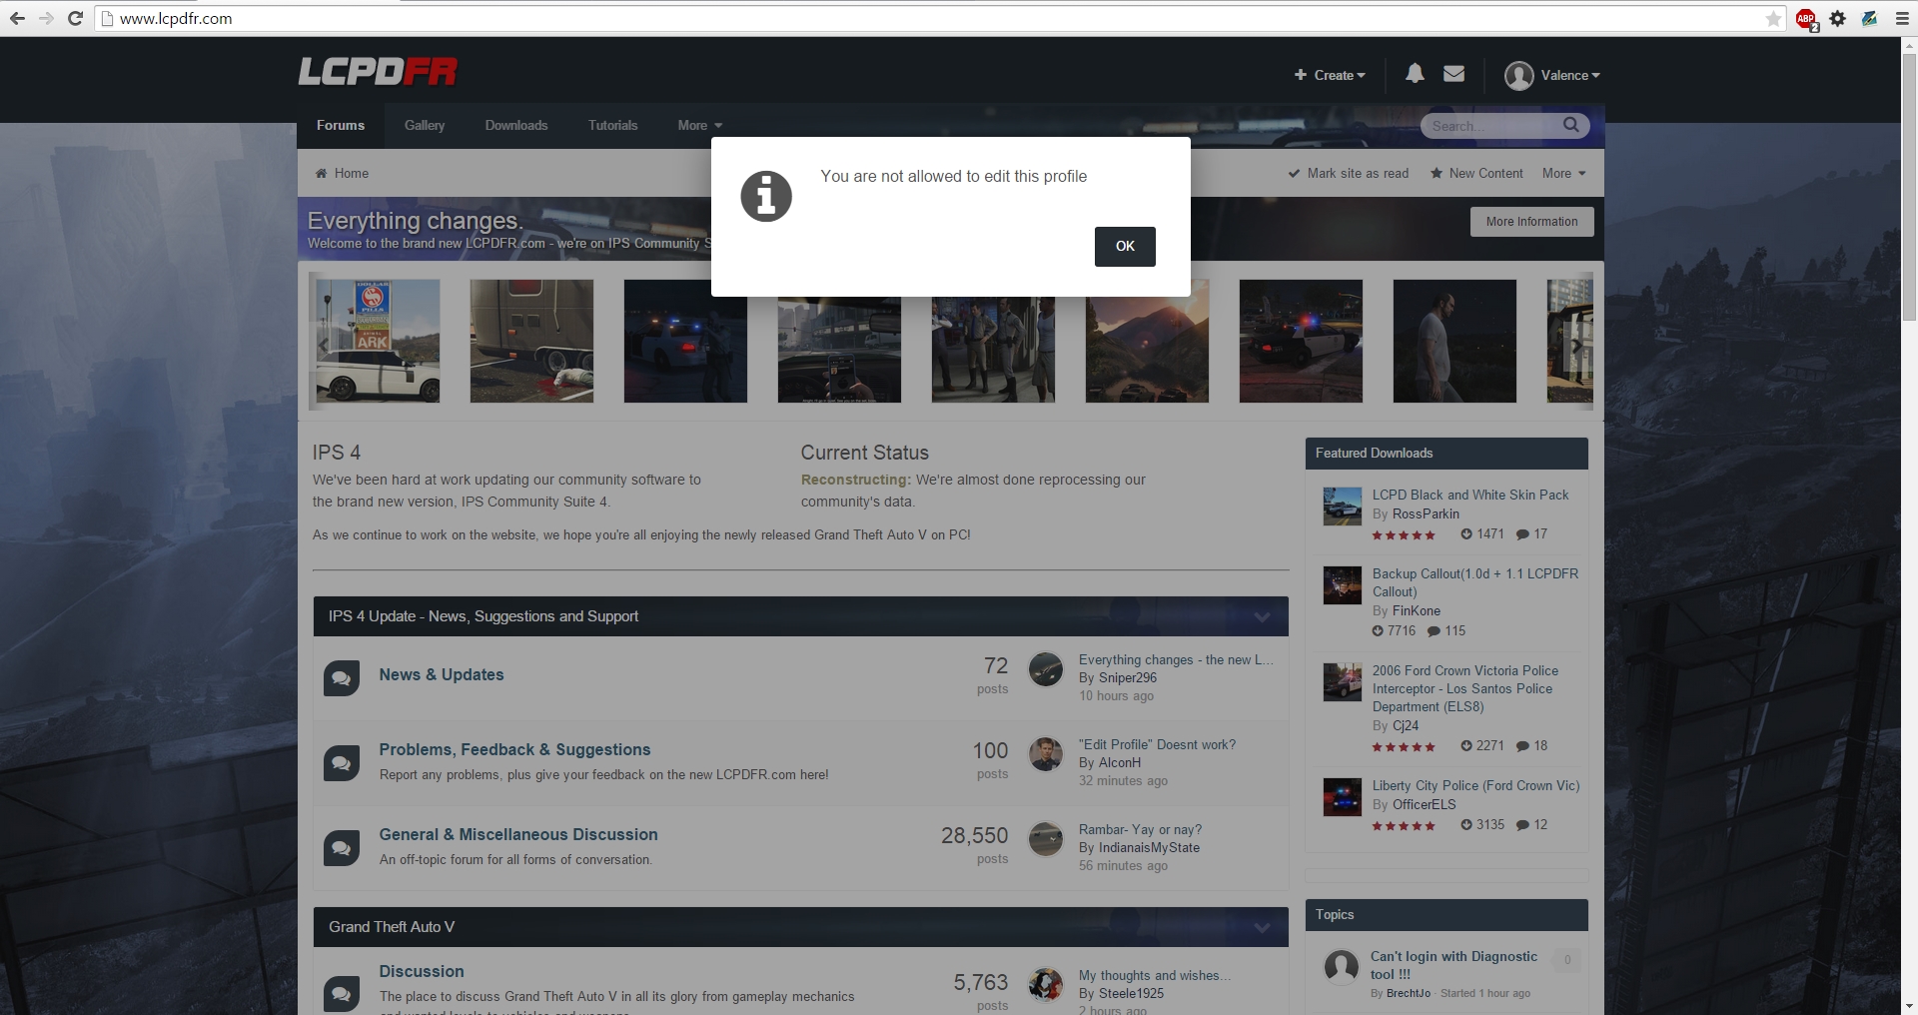Open notifications bell icon
Viewport: 1918px width, 1015px height.
click(1415, 74)
